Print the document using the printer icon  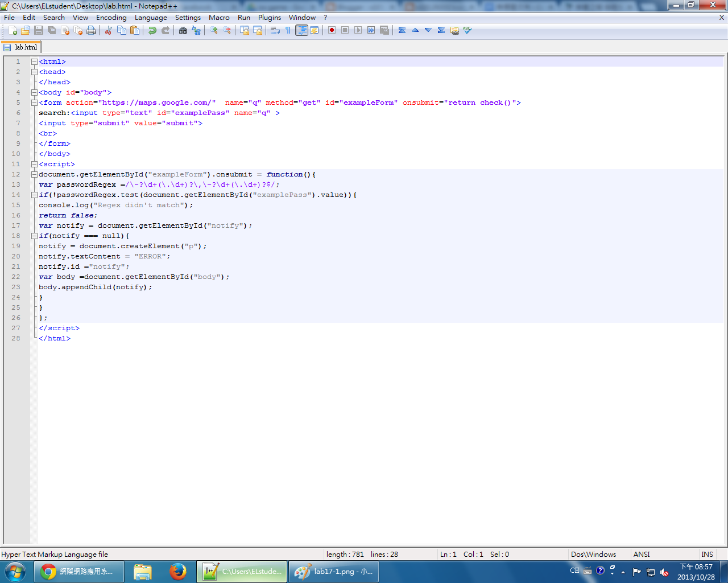[x=91, y=30]
